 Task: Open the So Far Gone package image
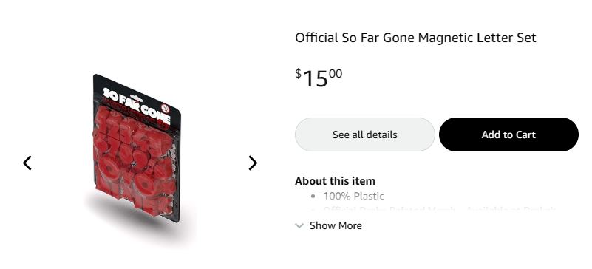[x=137, y=148]
